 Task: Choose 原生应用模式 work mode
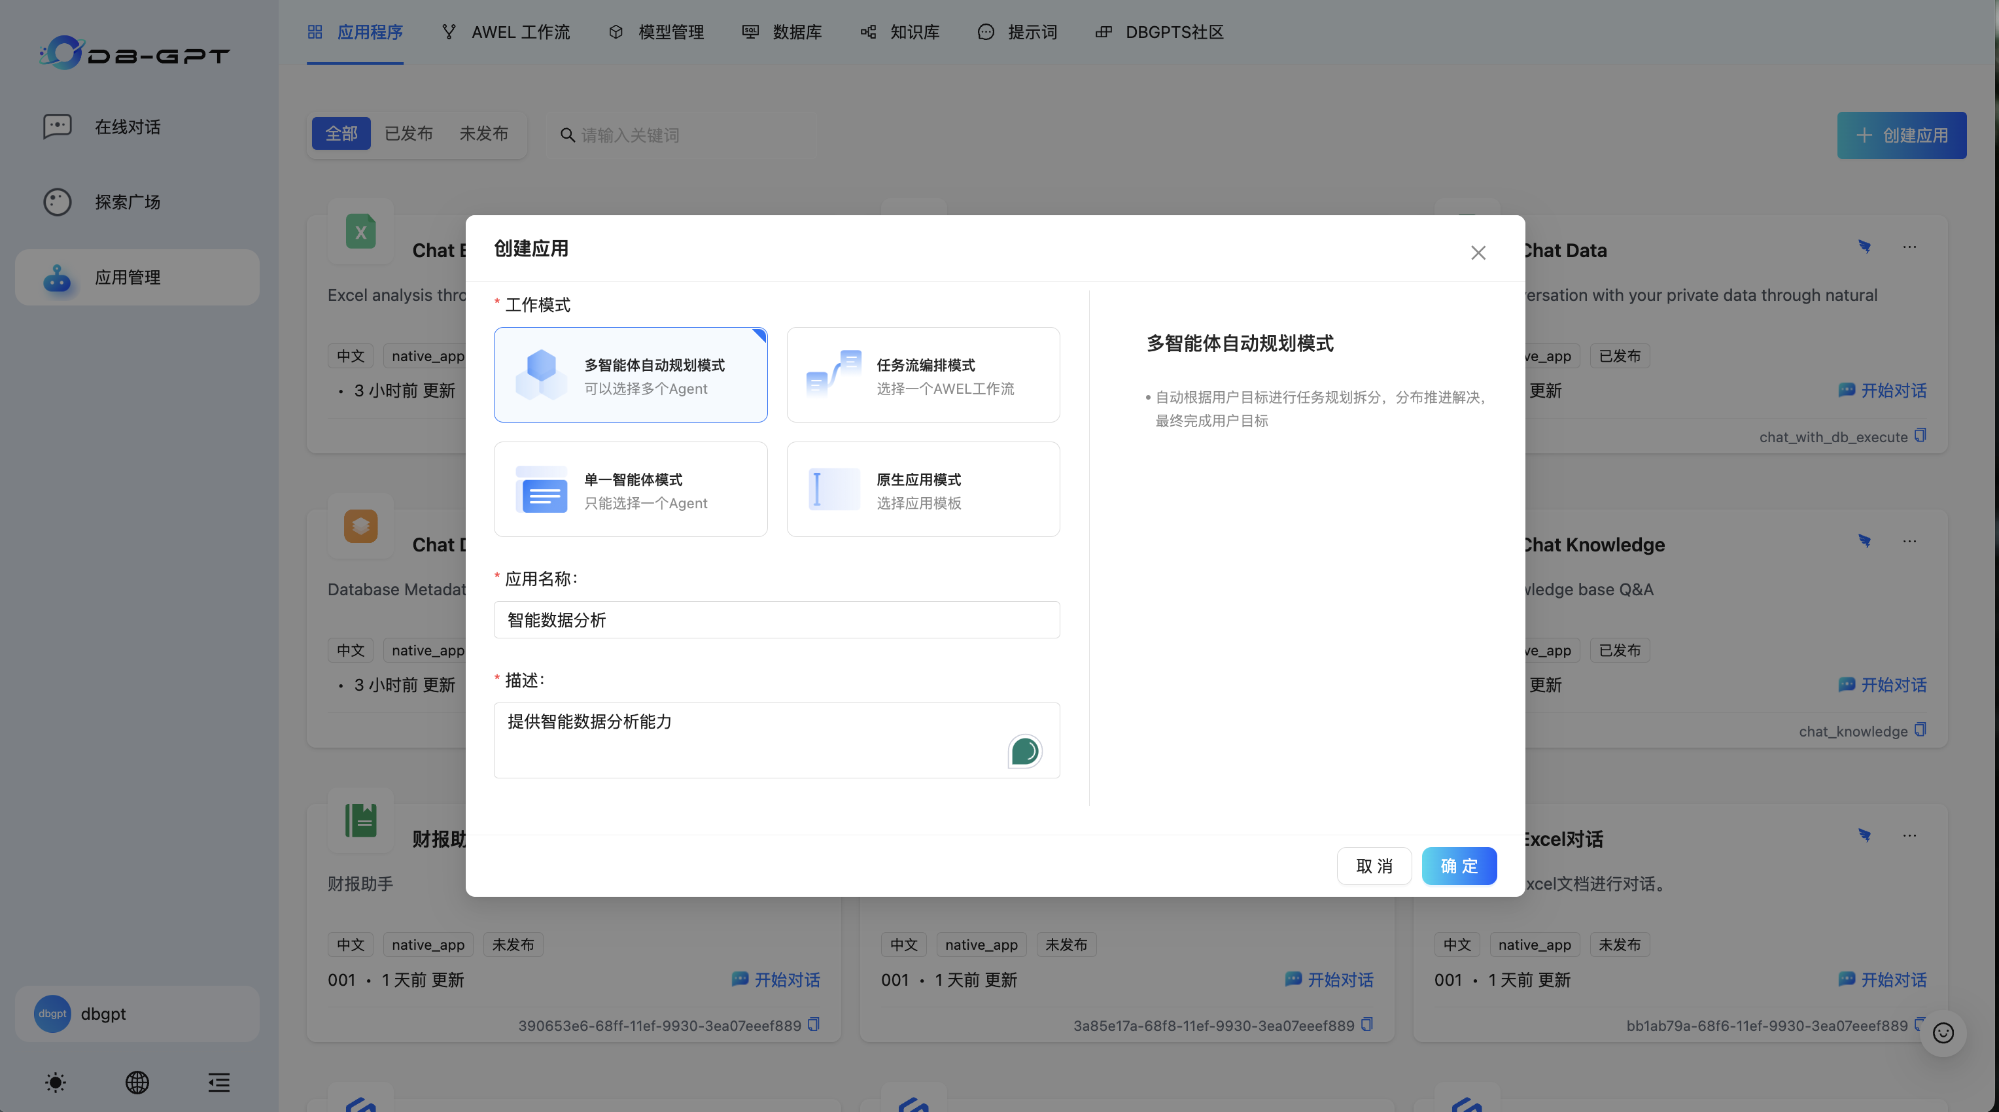click(923, 490)
